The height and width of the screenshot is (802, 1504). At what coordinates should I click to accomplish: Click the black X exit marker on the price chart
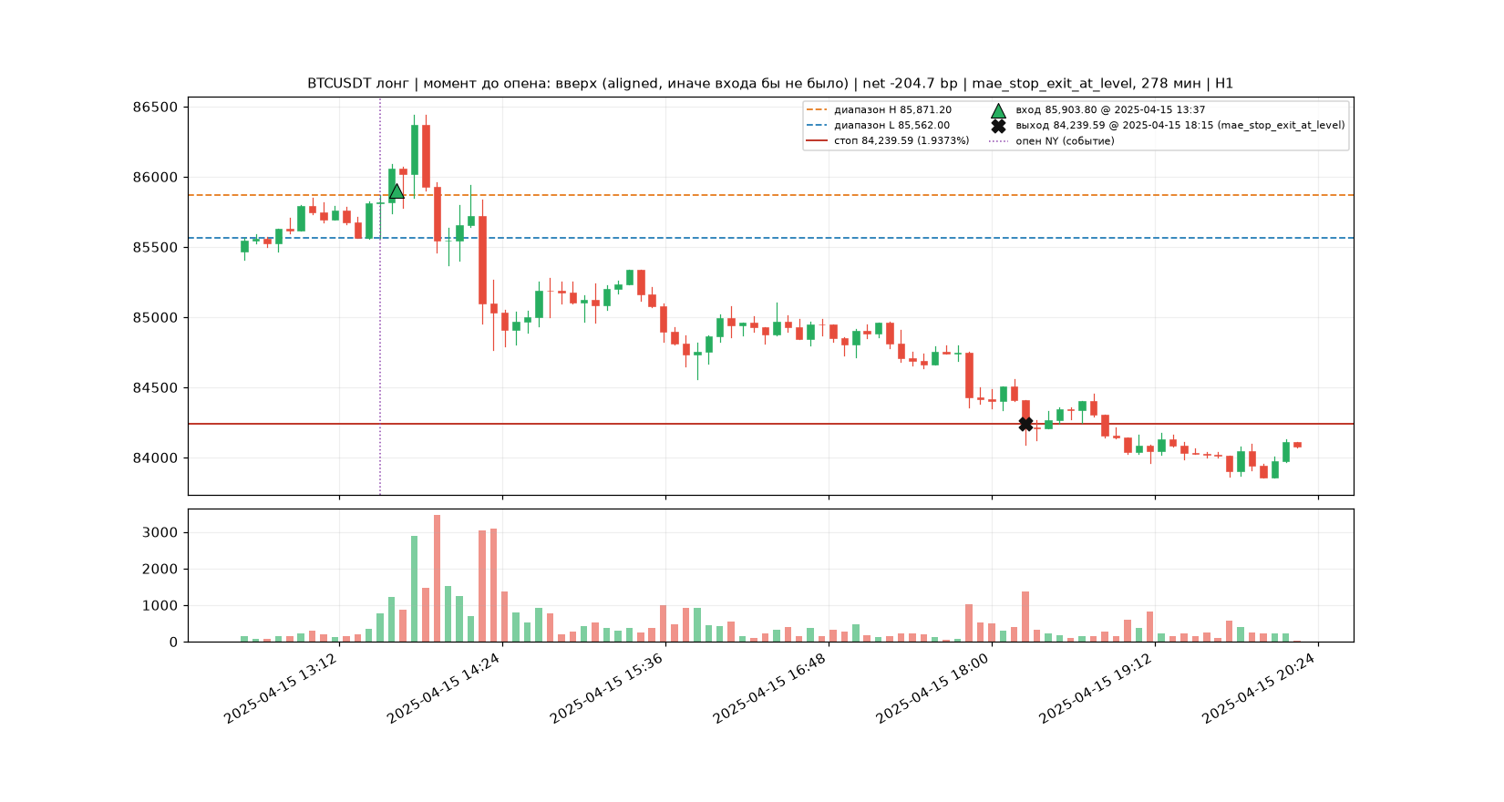[1025, 424]
